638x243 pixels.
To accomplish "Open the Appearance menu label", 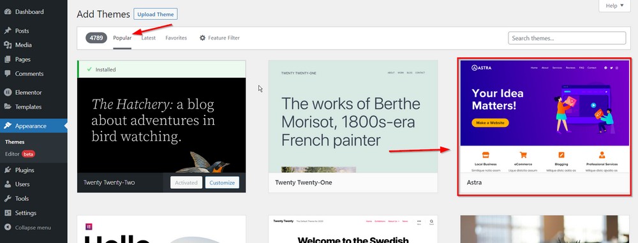I will tap(31, 126).
